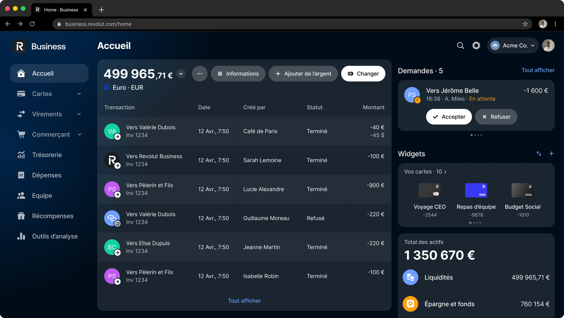Click the Repas d'équipe blue card thumbnail
Screen dimensions: 564x318
click(476, 190)
